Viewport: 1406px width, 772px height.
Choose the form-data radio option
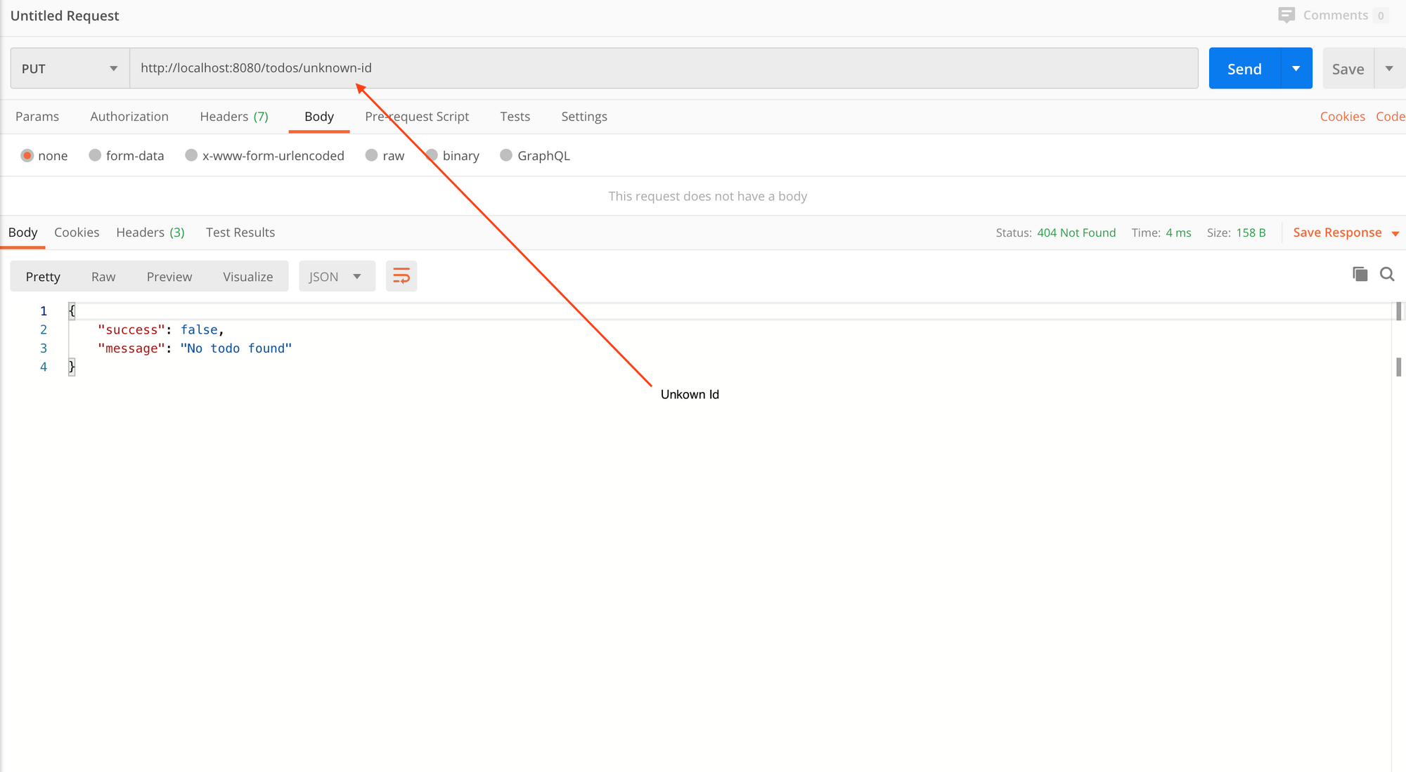click(95, 155)
